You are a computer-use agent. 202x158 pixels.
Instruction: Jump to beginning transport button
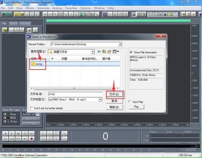(x=6, y=139)
